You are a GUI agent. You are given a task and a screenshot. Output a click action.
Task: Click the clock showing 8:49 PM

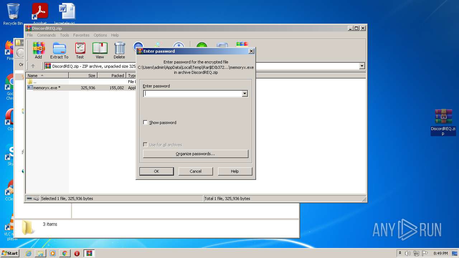tap(440, 253)
